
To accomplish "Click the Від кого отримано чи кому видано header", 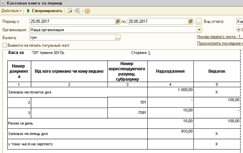I will (x=69, y=71).
